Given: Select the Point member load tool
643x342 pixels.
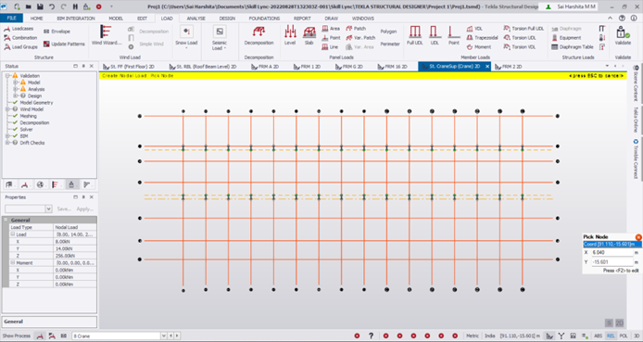Looking at the screenshot, I should (x=453, y=35).
